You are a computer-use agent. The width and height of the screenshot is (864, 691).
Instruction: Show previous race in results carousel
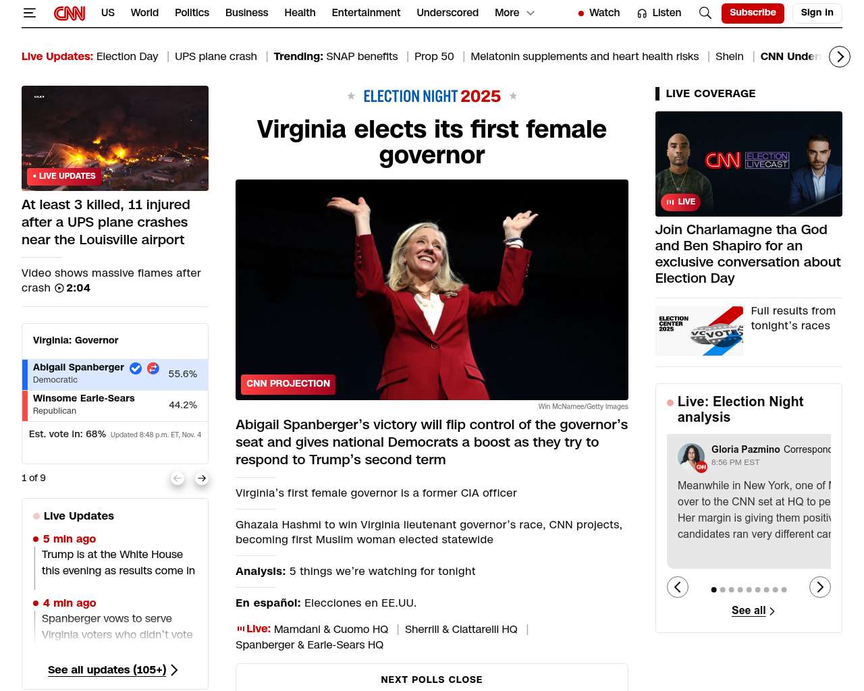(x=178, y=478)
